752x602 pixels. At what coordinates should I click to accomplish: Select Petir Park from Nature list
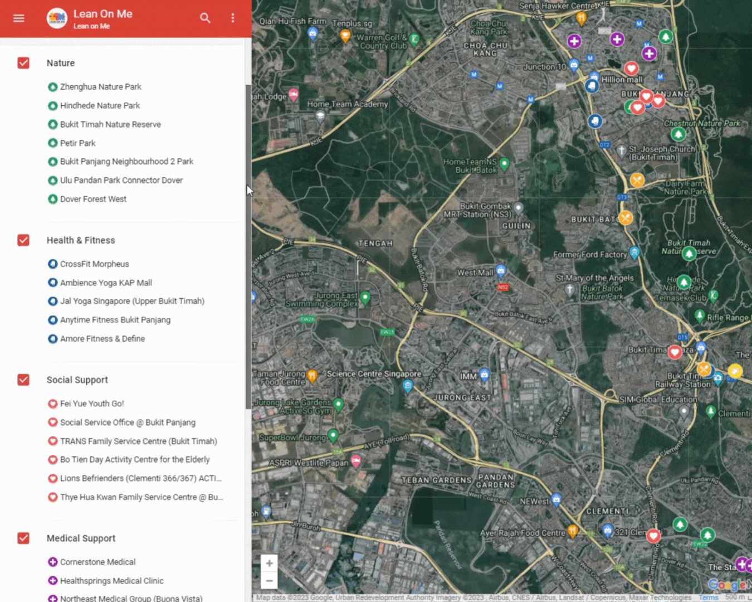click(77, 143)
